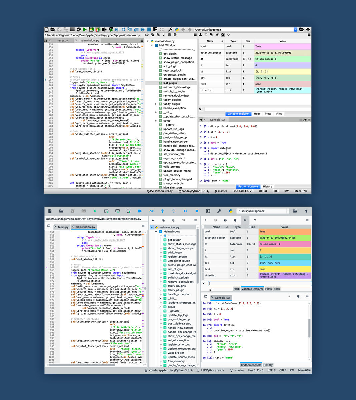Image resolution: width=356 pixels, height=400 pixels.
Task: Select History tab in upper window console pane
Action: point(267,187)
